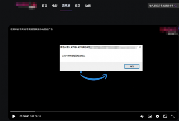Enable picture-in-picture mode
This screenshot has height=121, width=179.
[x=150, y=116]
